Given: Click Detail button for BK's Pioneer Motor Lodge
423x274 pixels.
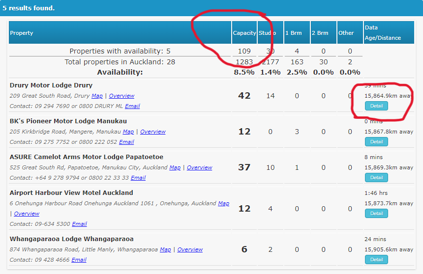Looking at the screenshot, I should point(376,142).
